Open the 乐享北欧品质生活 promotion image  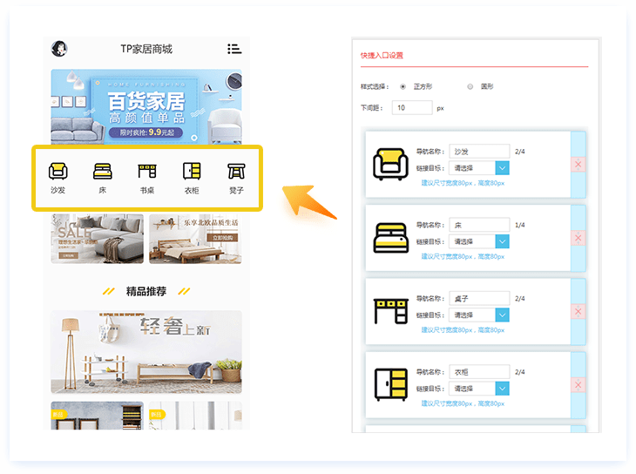click(x=195, y=239)
